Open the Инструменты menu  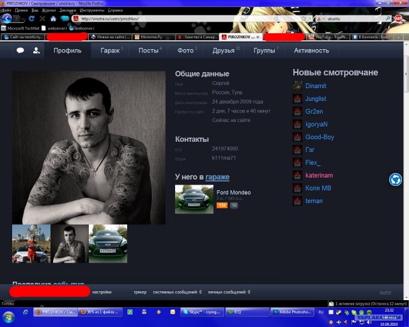(x=92, y=10)
